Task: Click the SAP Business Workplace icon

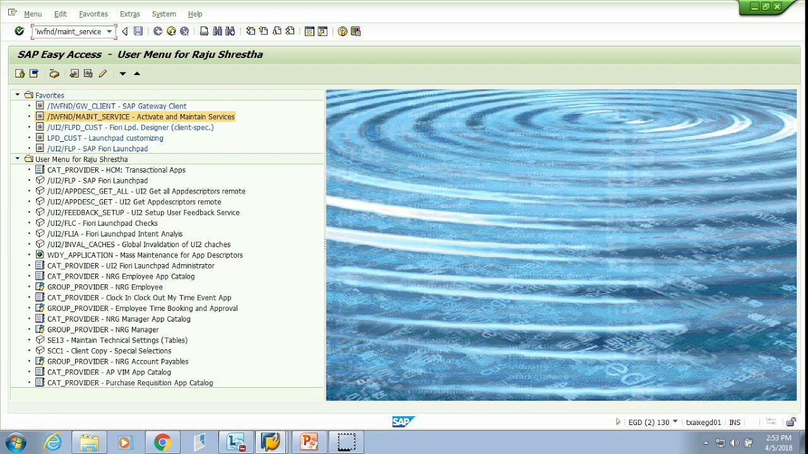Action: (x=54, y=74)
